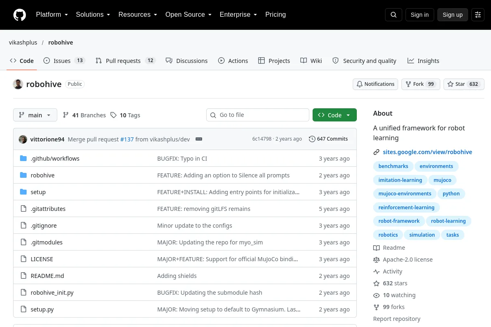Select the robot-learning topic tag

[448, 221]
